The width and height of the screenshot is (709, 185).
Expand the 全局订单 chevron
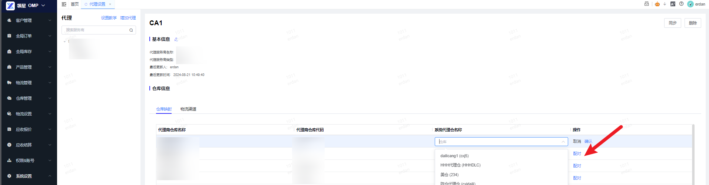50,36
